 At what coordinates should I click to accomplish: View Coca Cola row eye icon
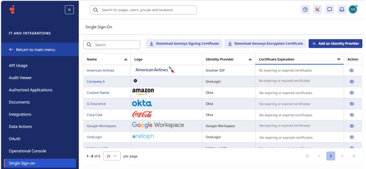[x=352, y=115]
